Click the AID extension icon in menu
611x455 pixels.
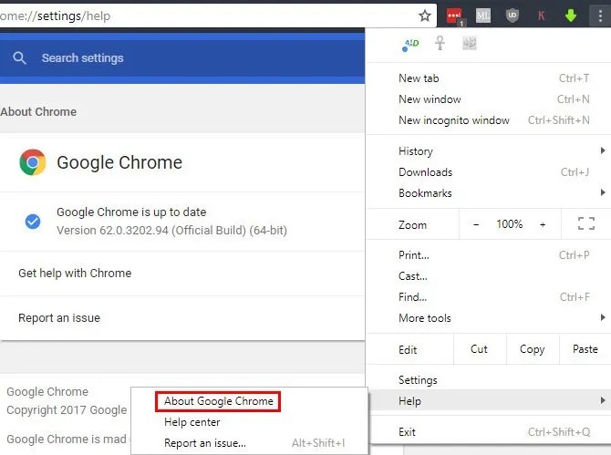click(410, 44)
